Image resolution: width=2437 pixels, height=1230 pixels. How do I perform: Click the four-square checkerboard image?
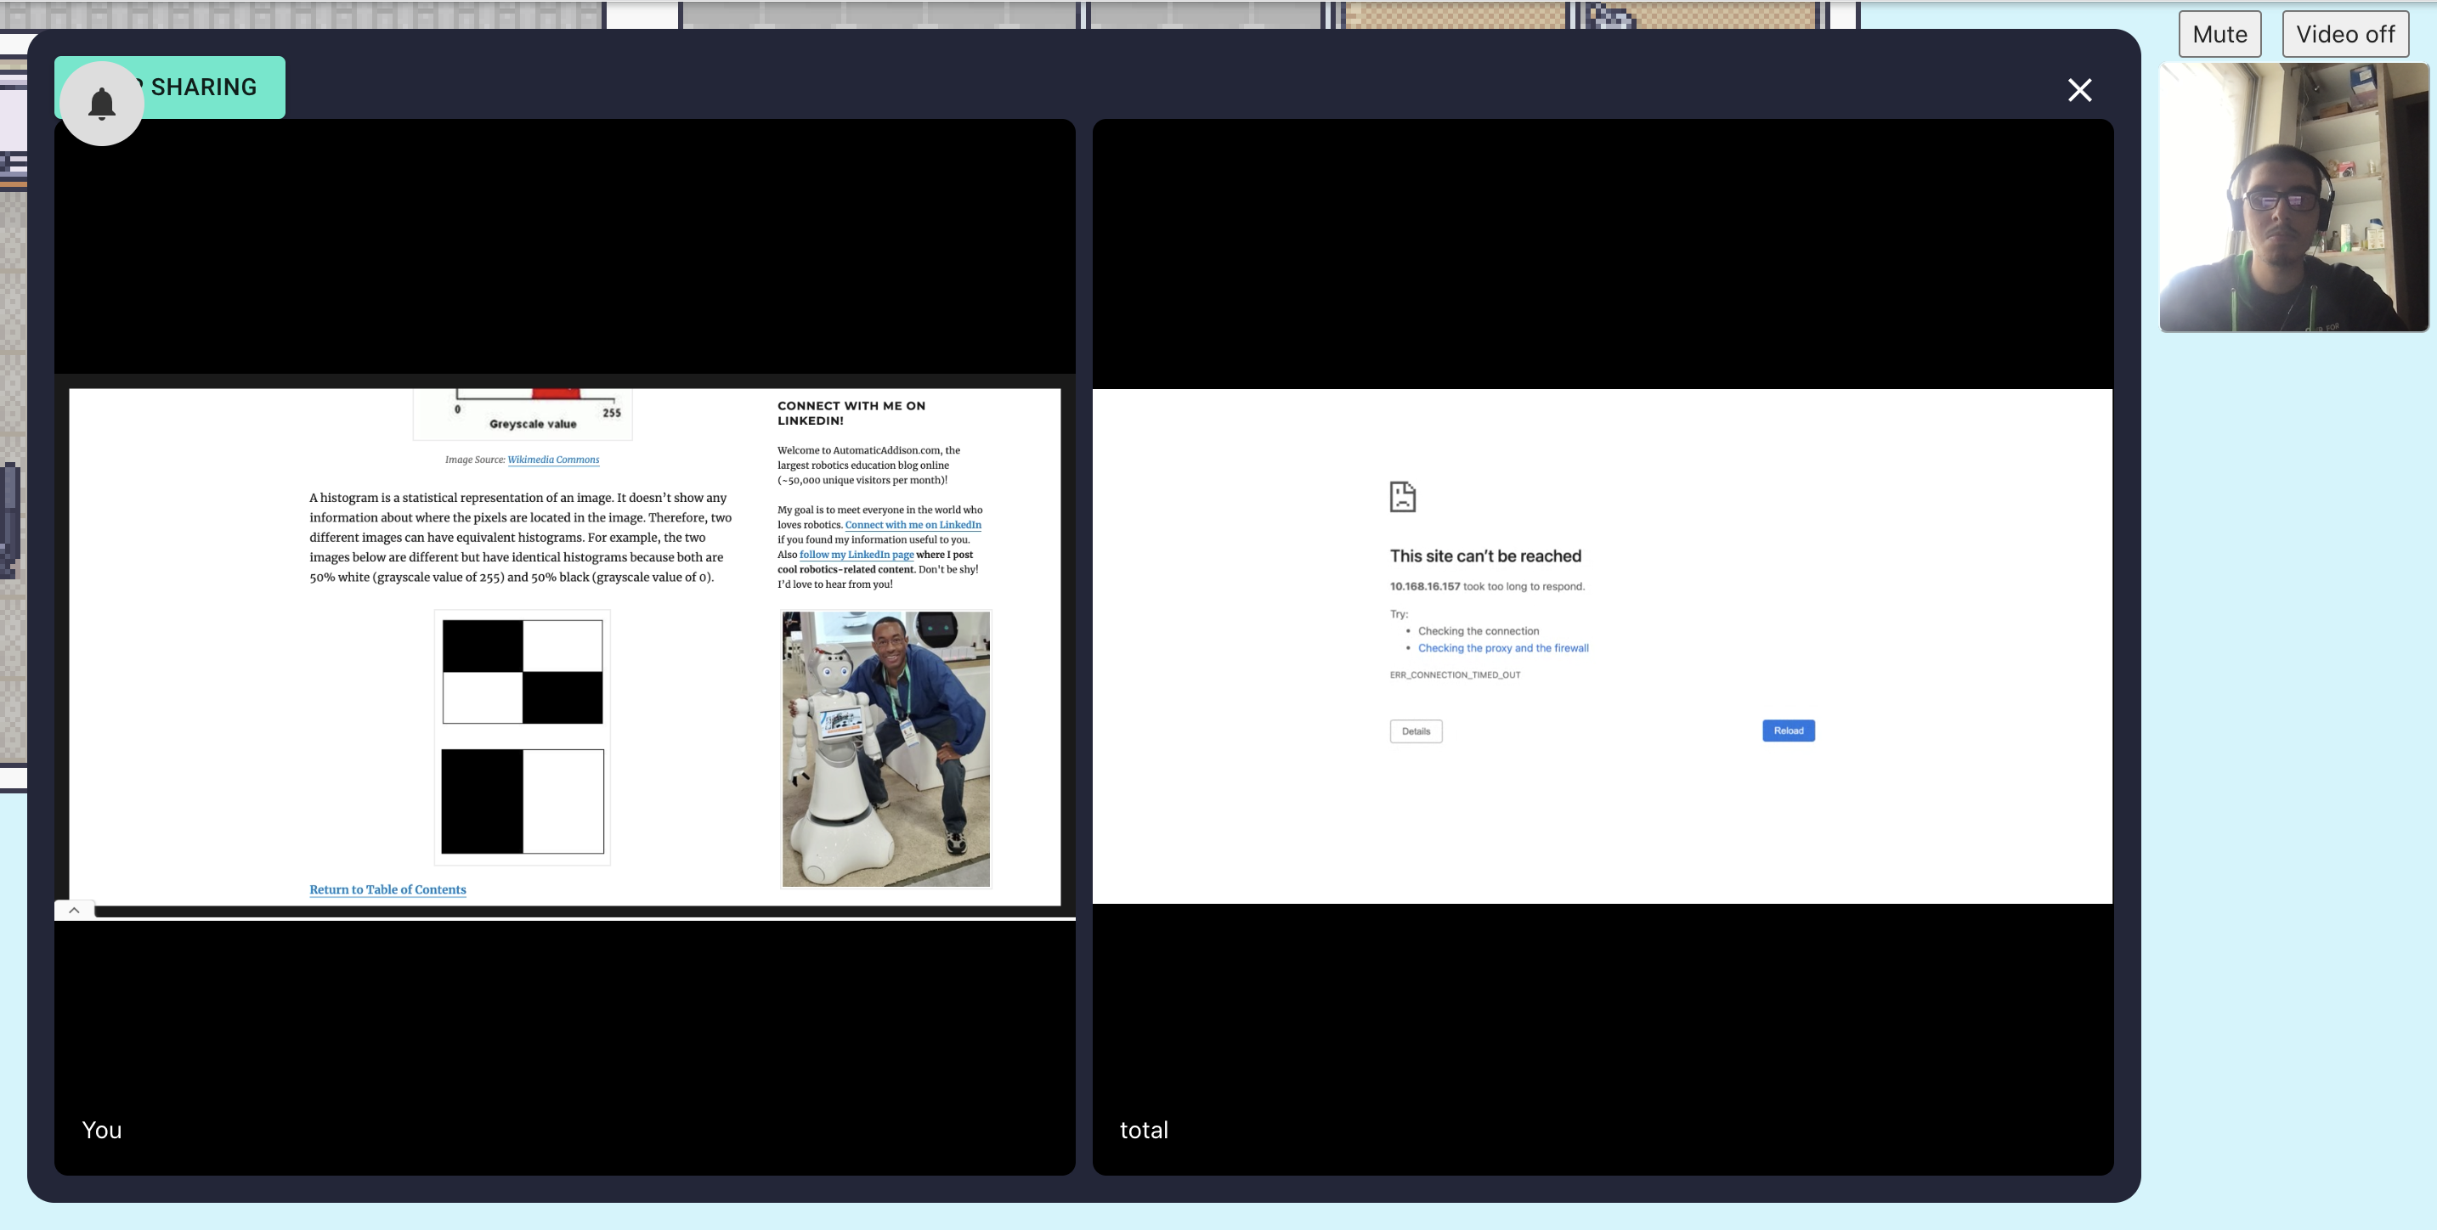523,672
